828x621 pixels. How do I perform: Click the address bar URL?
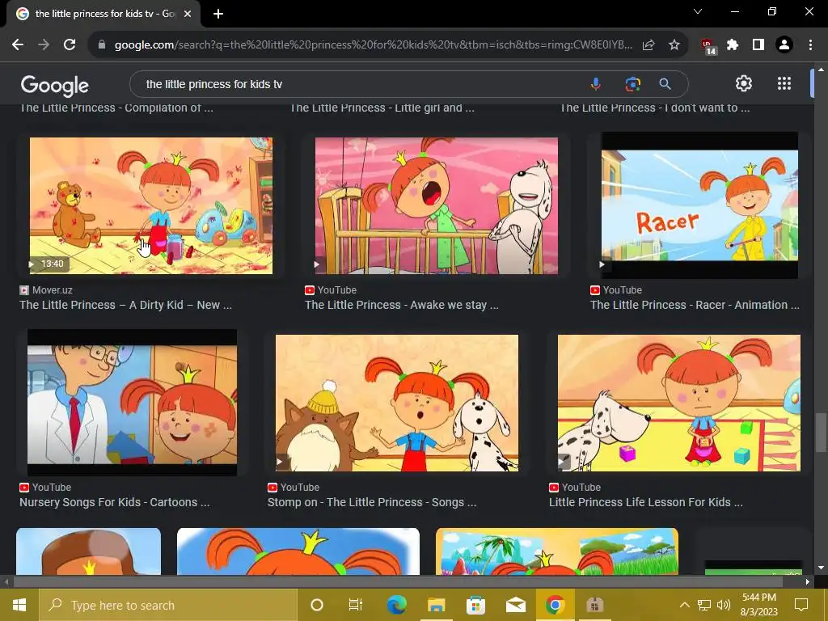coord(373,45)
